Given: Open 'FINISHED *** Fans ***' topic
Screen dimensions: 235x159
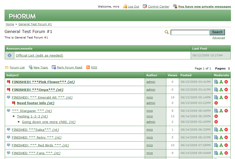Looking at the screenshot, I should point(36,153).
